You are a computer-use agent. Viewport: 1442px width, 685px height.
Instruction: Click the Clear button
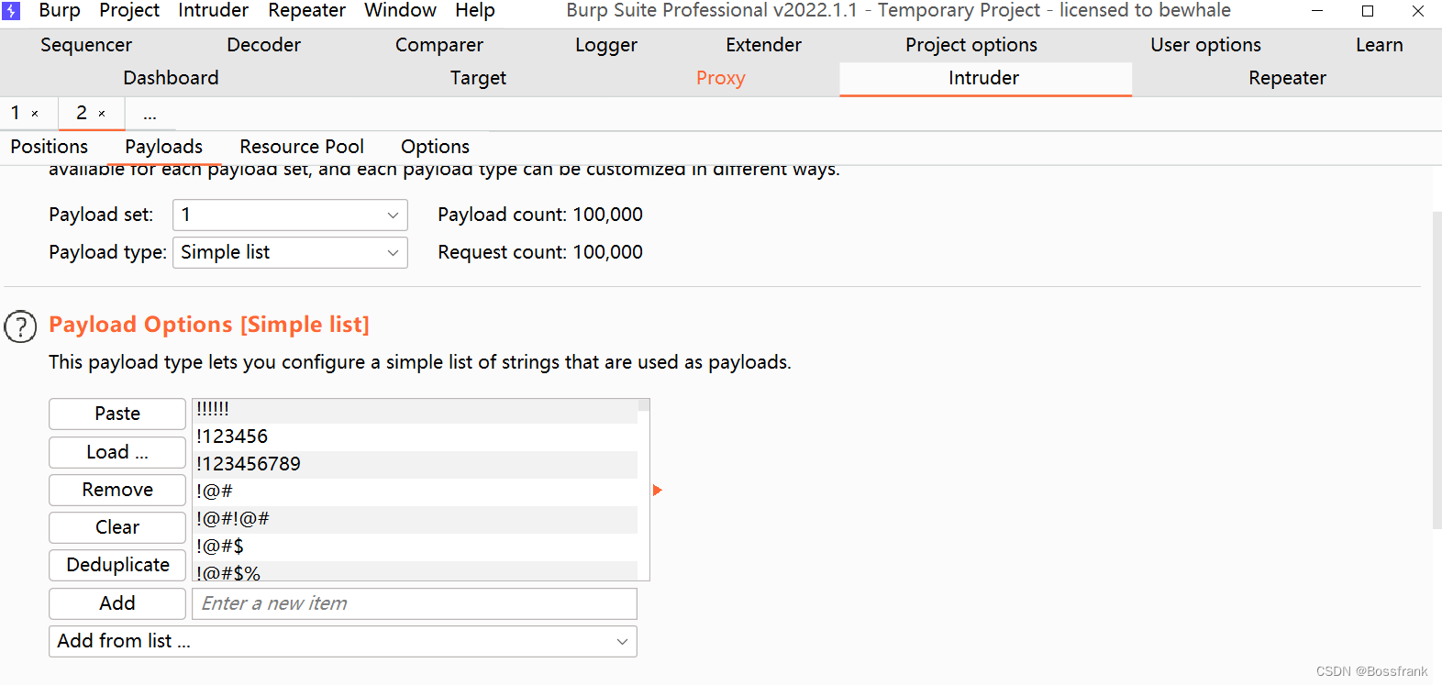(117, 527)
